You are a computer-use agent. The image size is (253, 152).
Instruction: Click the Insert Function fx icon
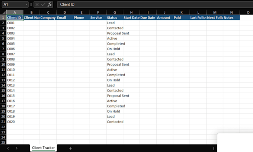[49, 4]
